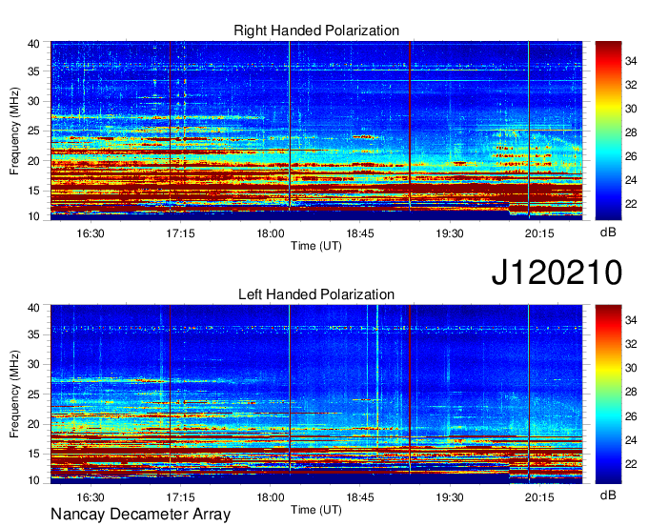Screen dimensions: 648x526
Task: Select the J120210 observation label
Action: pyautogui.click(x=557, y=273)
